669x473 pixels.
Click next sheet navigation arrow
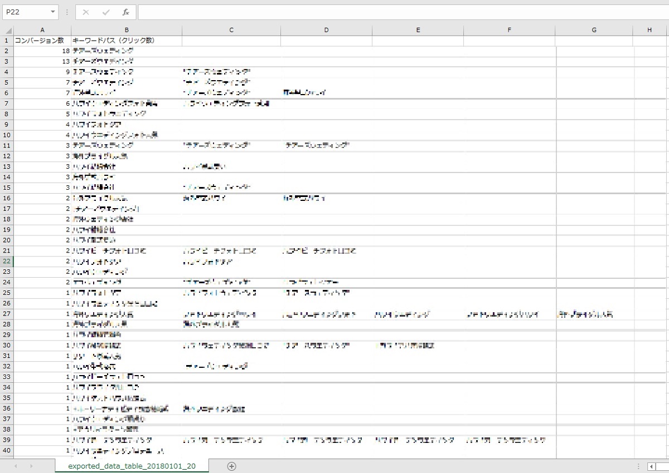[x=31, y=466]
